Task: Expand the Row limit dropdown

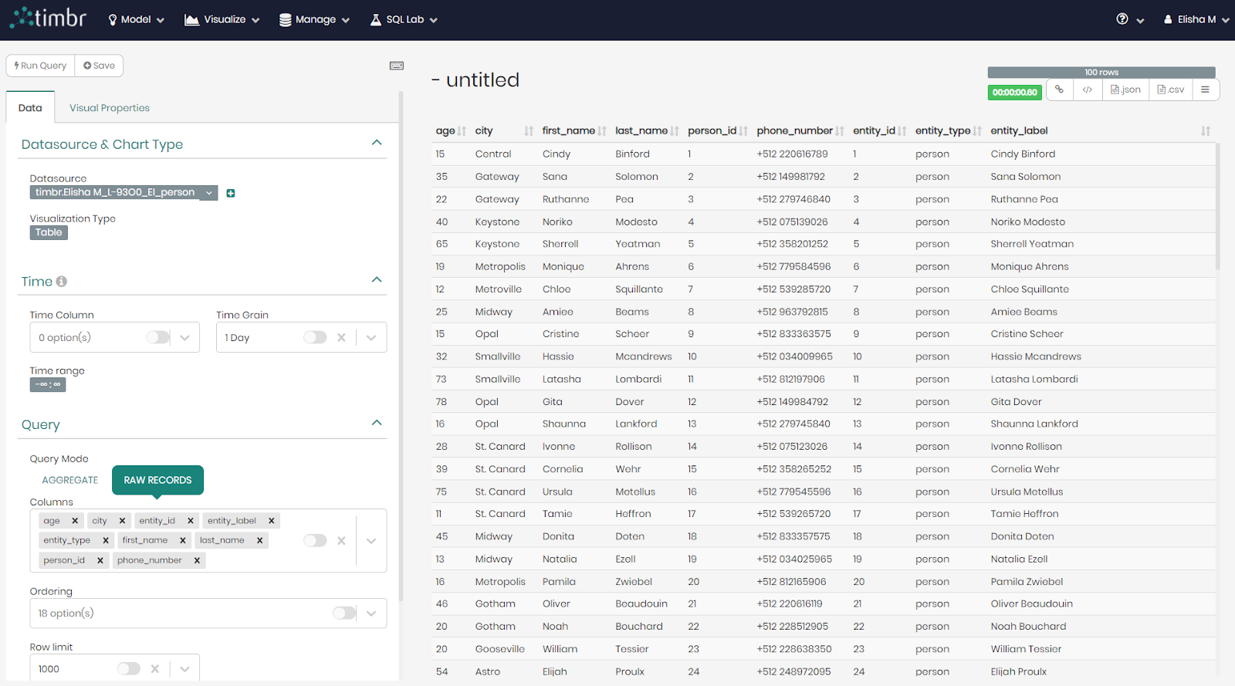Action: (x=184, y=669)
